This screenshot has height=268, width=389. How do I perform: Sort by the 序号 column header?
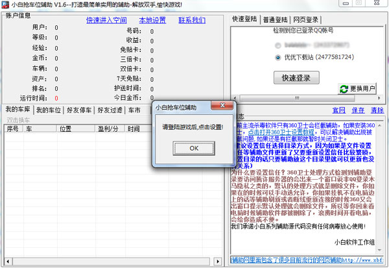(14, 128)
